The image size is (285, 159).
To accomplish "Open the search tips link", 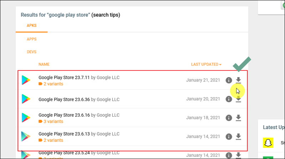I will pos(106,15).
